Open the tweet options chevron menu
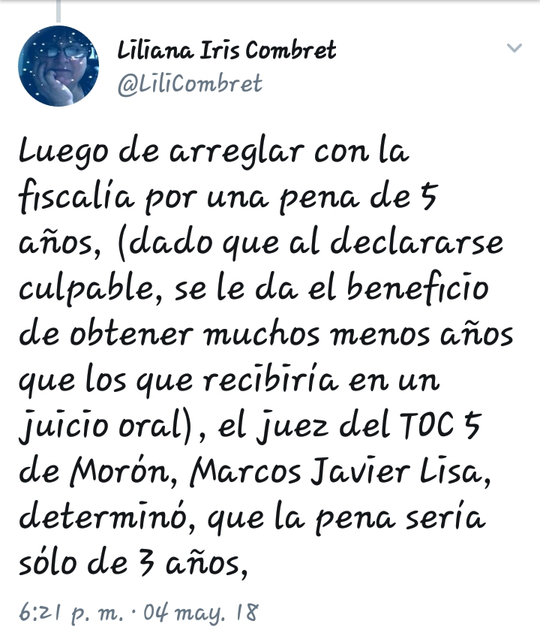The width and height of the screenshot is (540, 639). [514, 48]
